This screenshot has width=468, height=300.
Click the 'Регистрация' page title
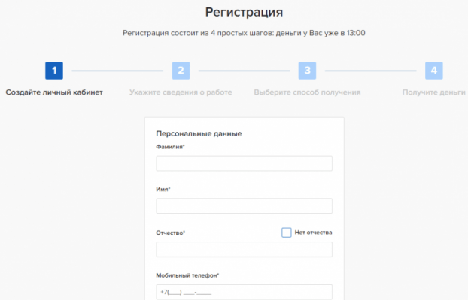(x=244, y=13)
